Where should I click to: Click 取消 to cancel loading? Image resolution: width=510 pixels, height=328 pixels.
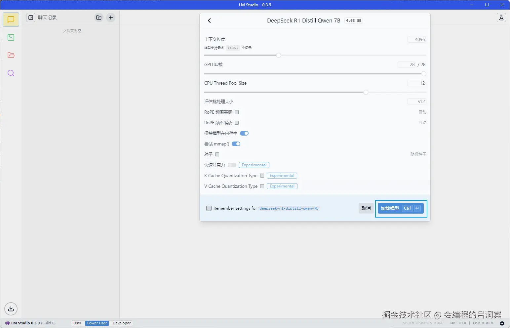point(366,208)
